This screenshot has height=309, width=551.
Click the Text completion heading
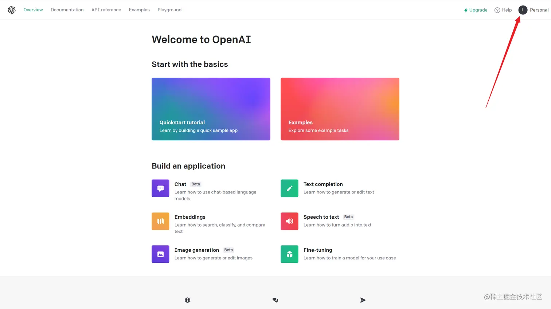(323, 184)
